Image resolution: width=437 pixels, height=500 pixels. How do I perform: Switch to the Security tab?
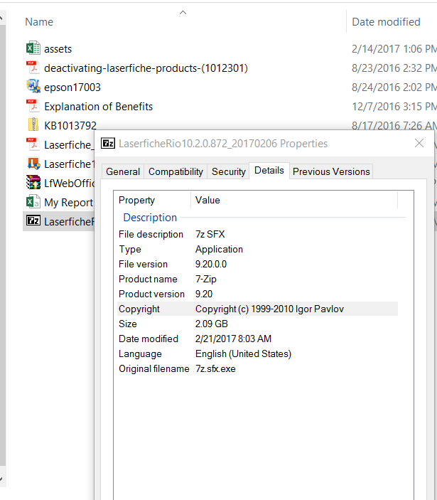[229, 171]
